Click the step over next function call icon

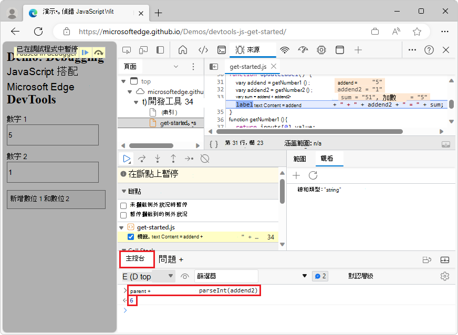[142, 159]
